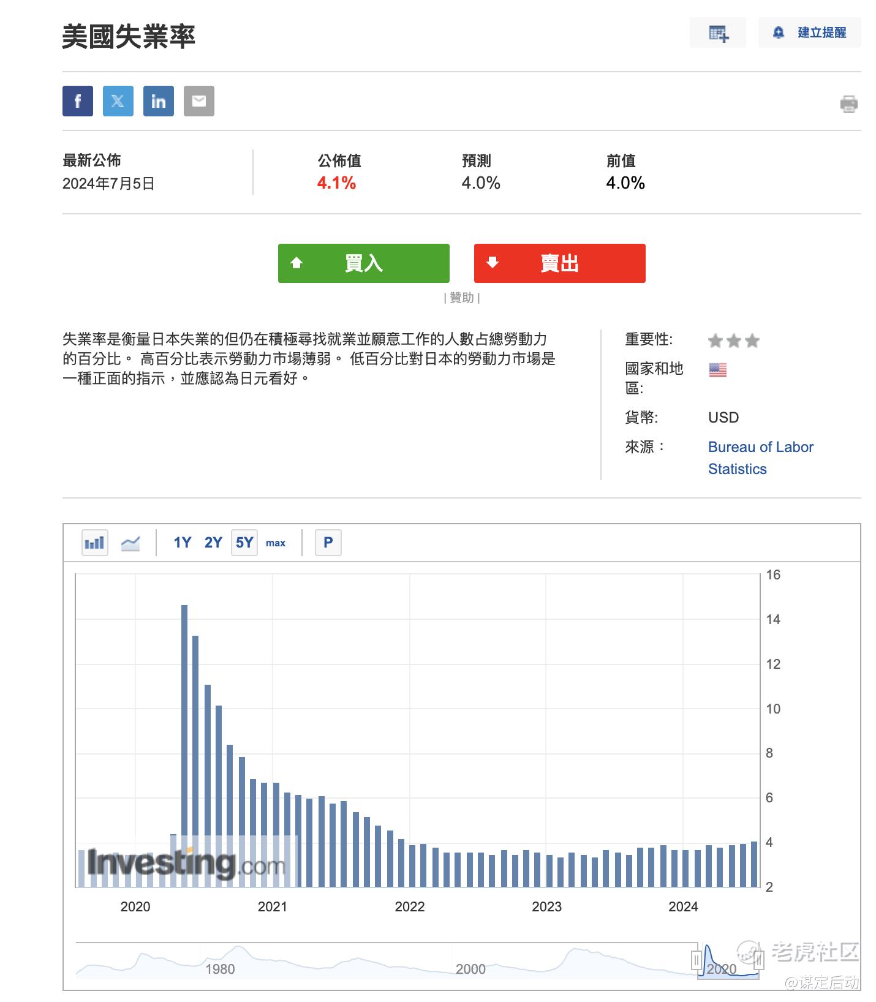Viewport: 876px width, 1002px height.
Task: Add event to calendar table icon
Action: pos(718,32)
